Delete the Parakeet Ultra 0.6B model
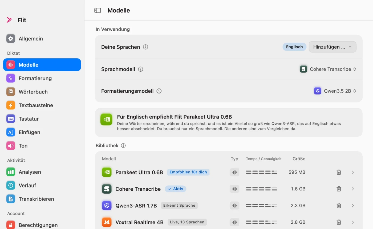Viewport: 373px width, 229px height. (x=339, y=172)
